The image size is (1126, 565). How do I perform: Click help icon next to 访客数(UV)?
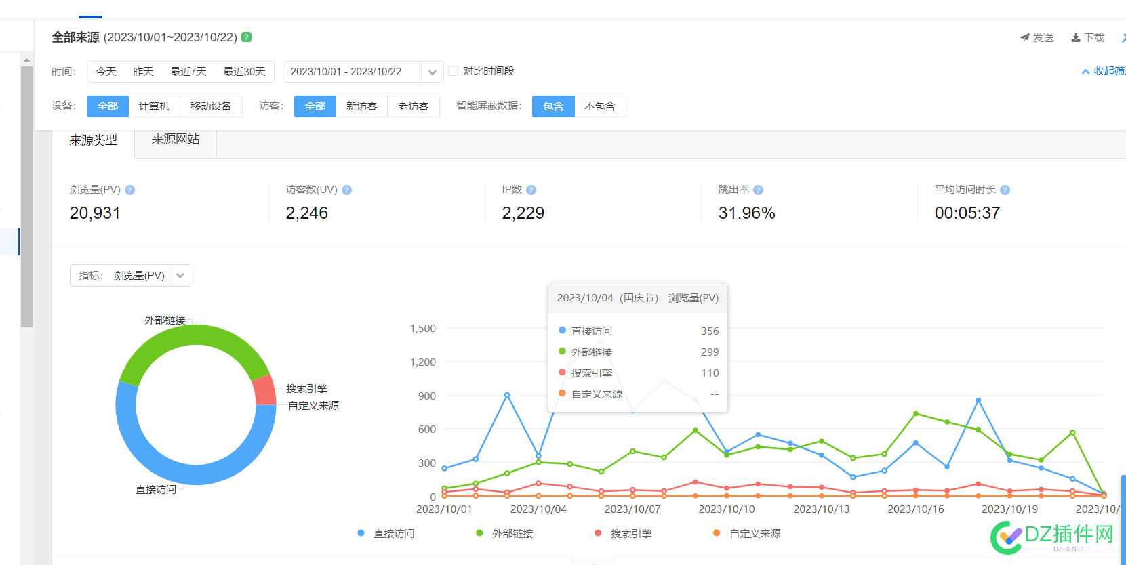tap(347, 190)
